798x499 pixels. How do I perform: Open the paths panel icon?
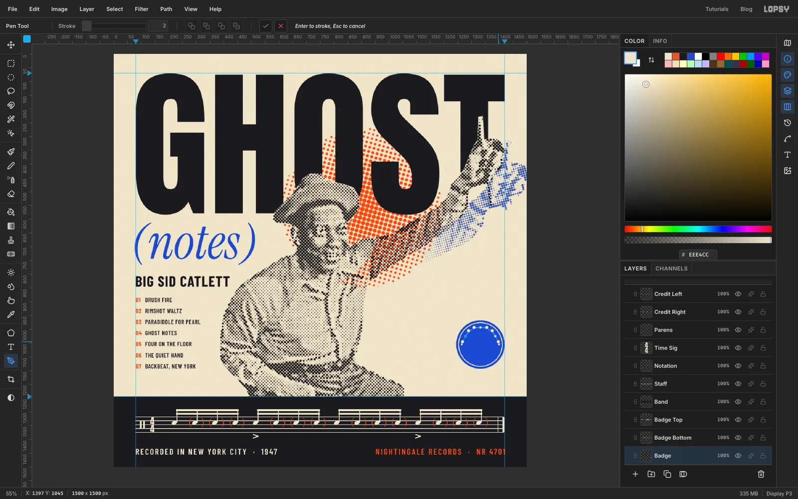point(788,139)
